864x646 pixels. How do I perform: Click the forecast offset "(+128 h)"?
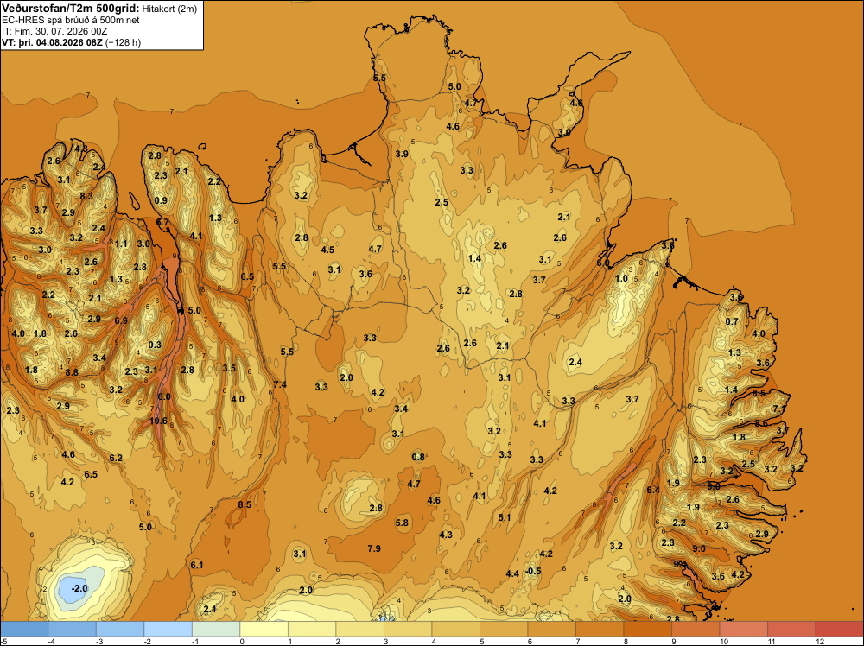point(123,41)
